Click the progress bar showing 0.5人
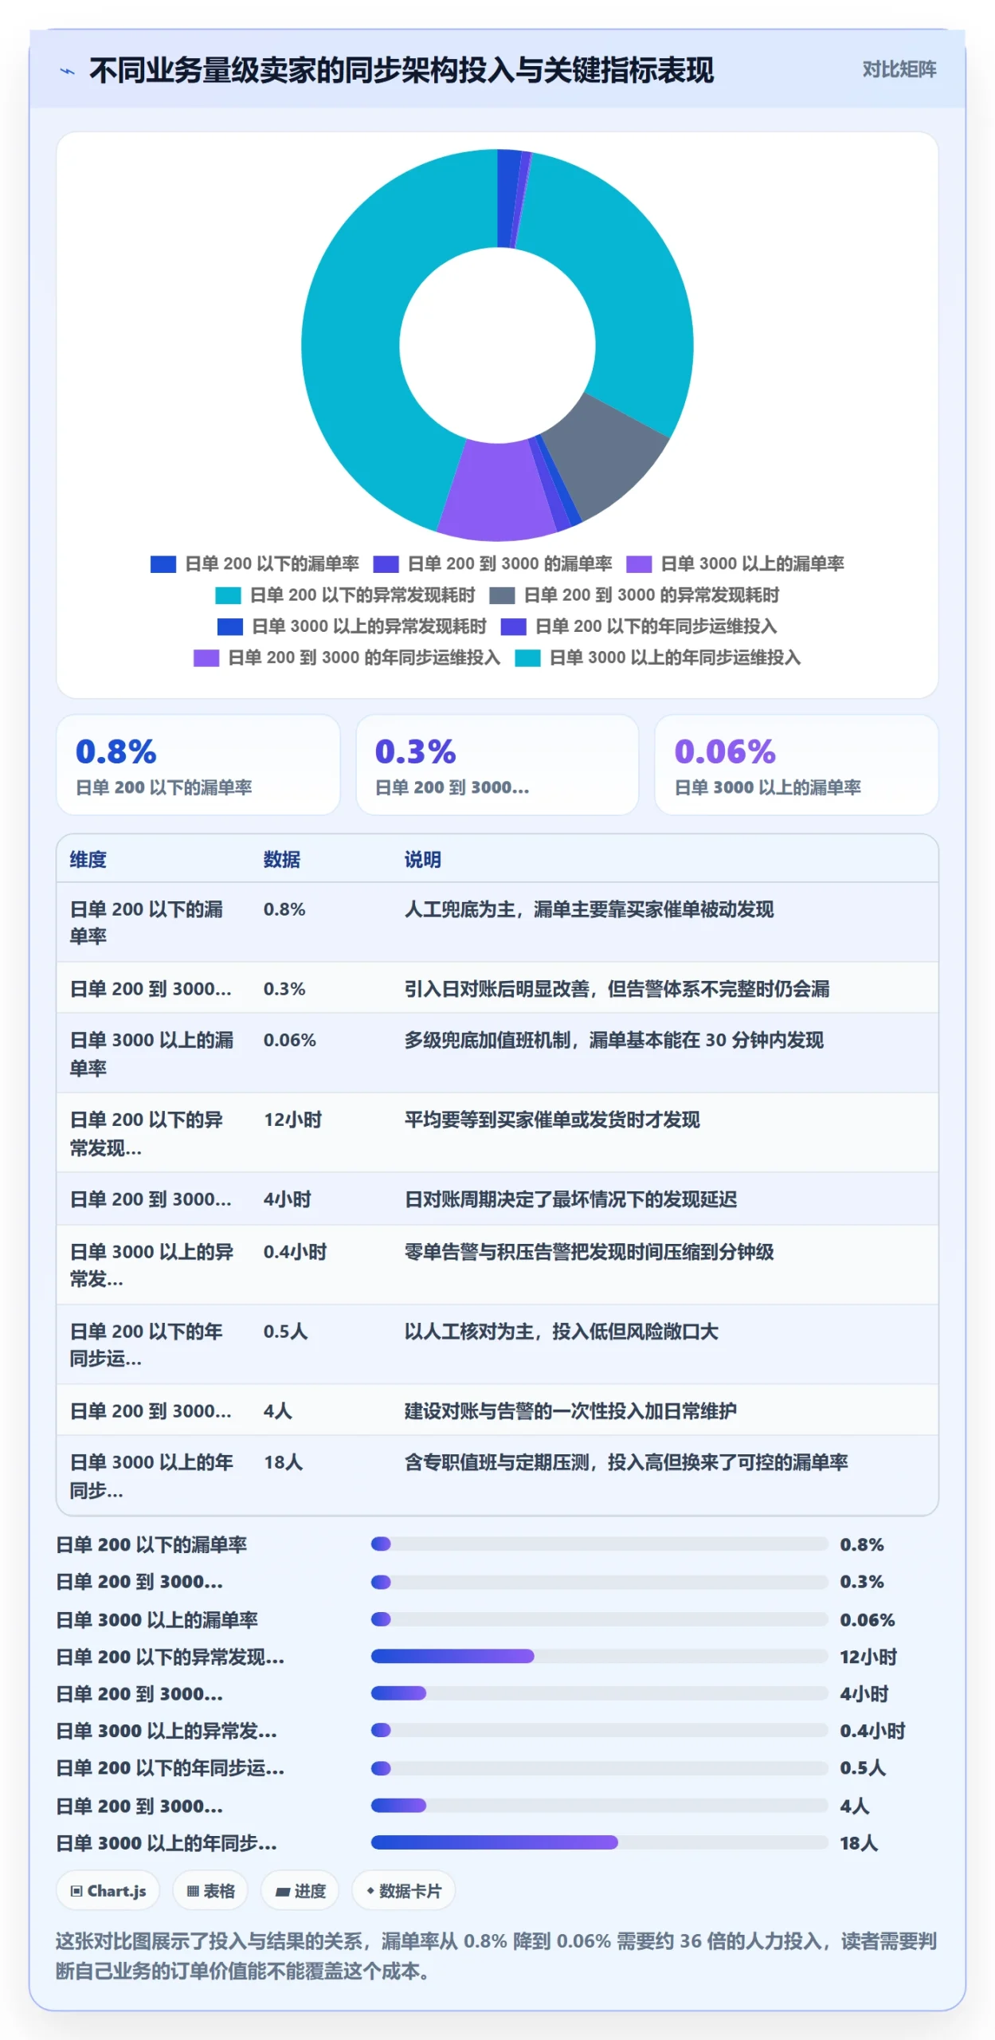The image size is (995, 2040). click(x=599, y=1768)
